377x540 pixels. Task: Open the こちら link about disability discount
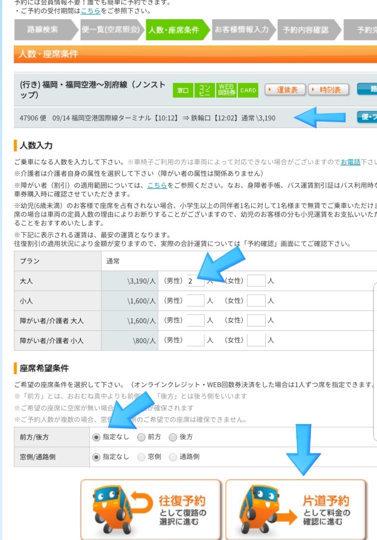point(157,185)
